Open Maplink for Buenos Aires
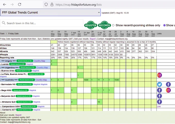Screen dimensions: 175x124 [36, 71]
